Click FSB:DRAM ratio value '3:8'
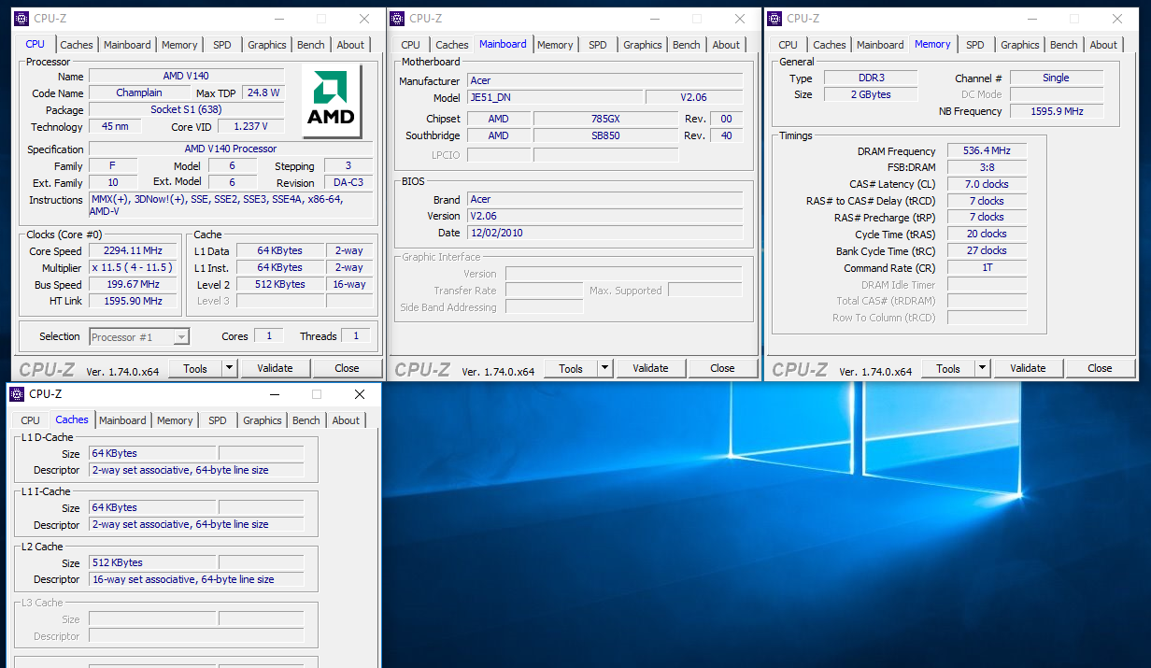 click(x=987, y=167)
